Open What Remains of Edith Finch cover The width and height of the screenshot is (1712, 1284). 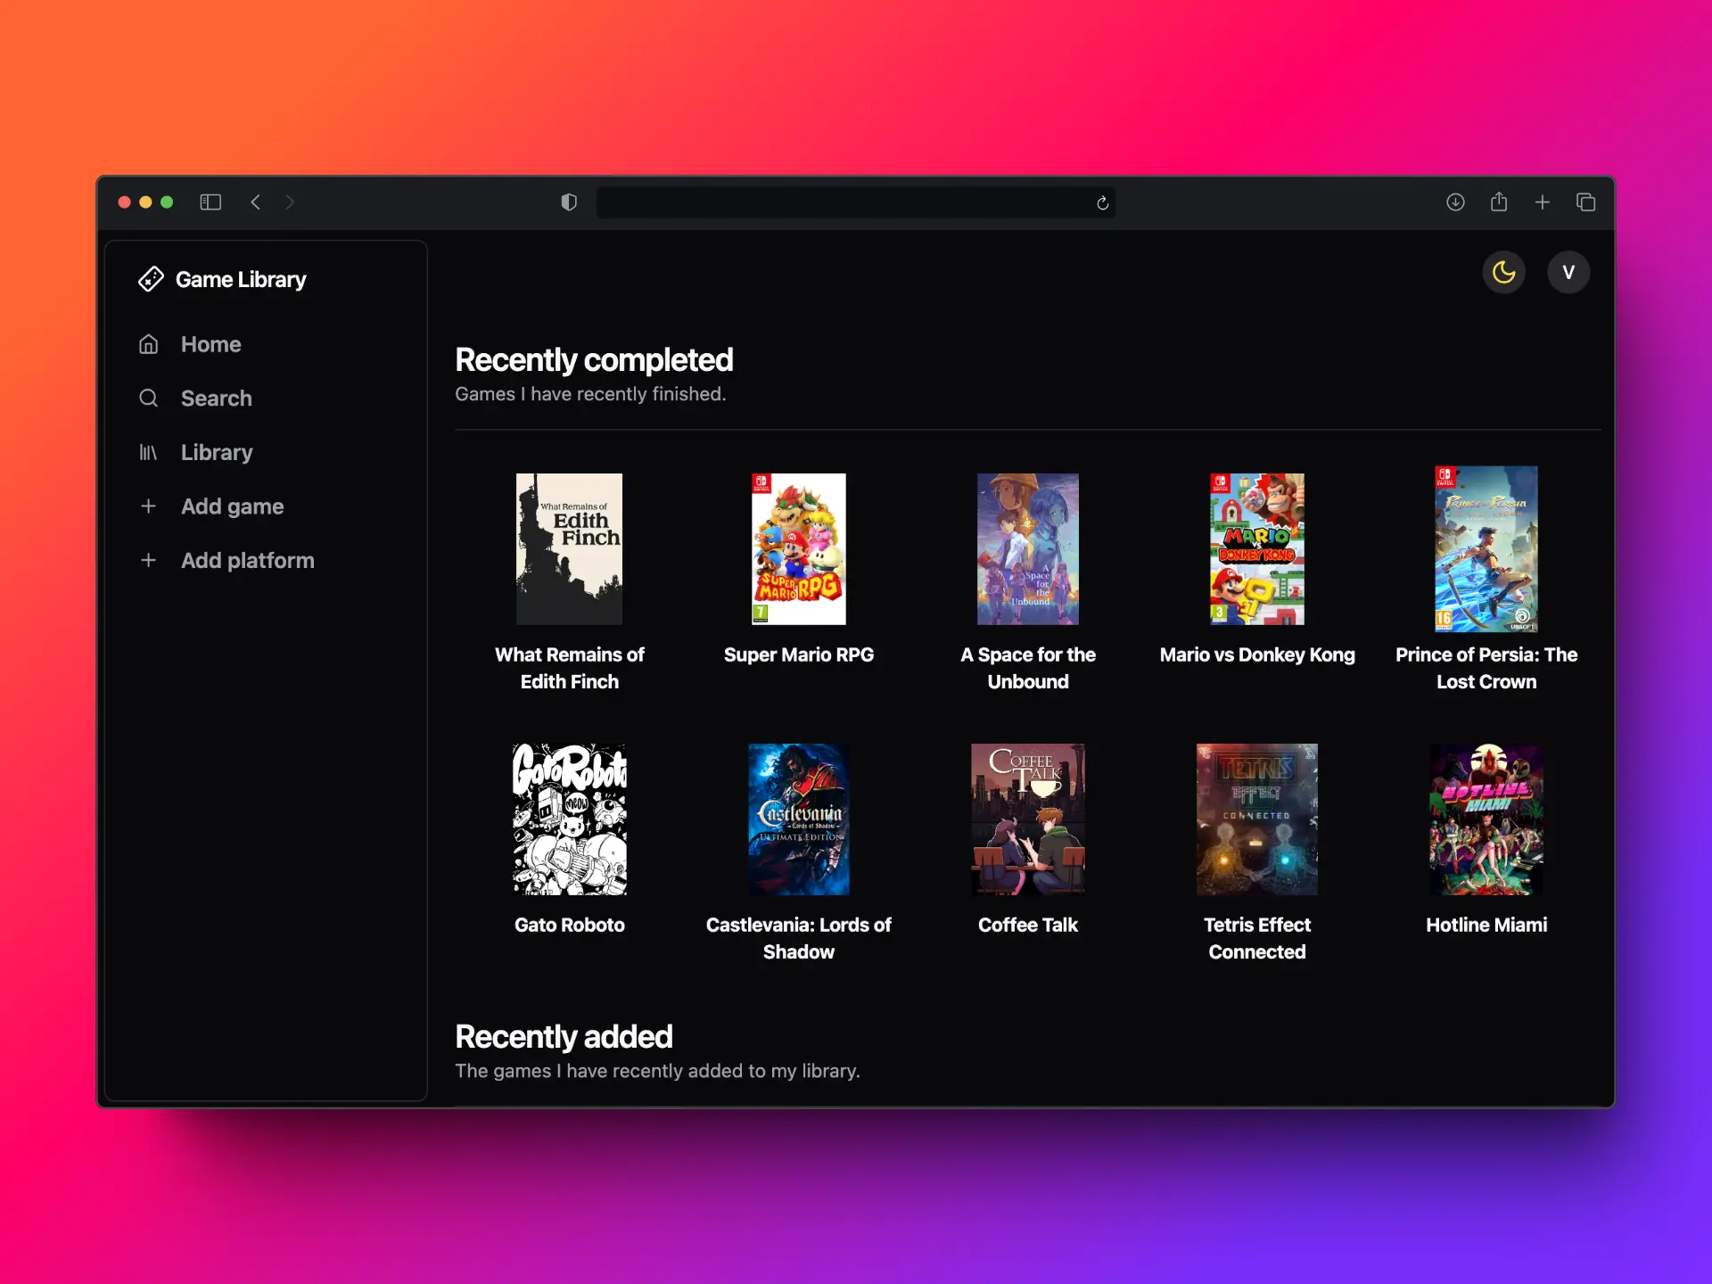[x=569, y=548]
